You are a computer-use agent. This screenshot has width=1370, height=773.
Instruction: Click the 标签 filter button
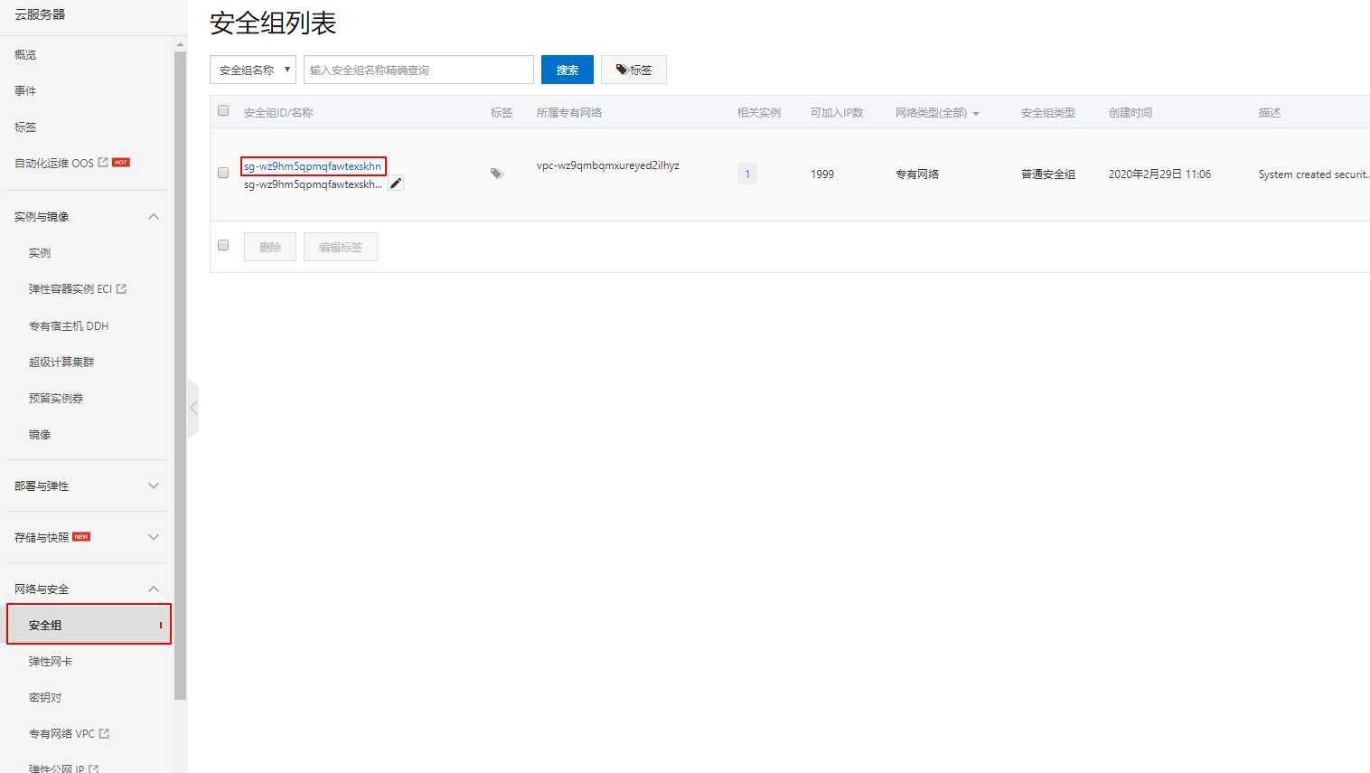[633, 70]
